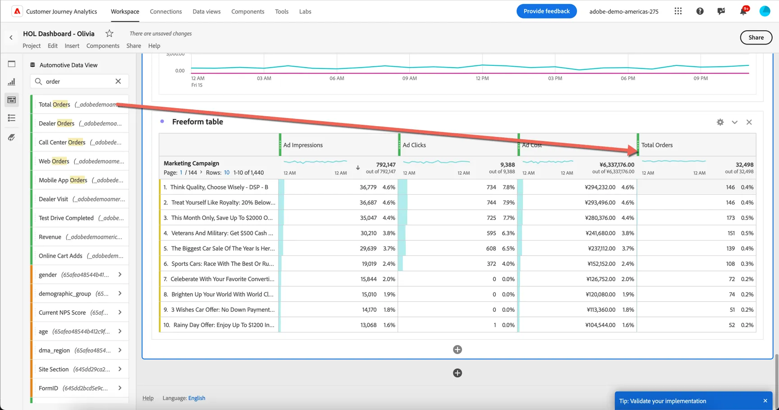The height and width of the screenshot is (410, 779).
Task: Expand the dma_region dimension
Action: point(120,350)
